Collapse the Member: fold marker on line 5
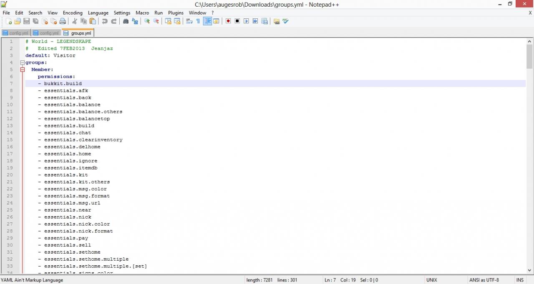Viewport: 534px width, 284px height. click(23, 70)
